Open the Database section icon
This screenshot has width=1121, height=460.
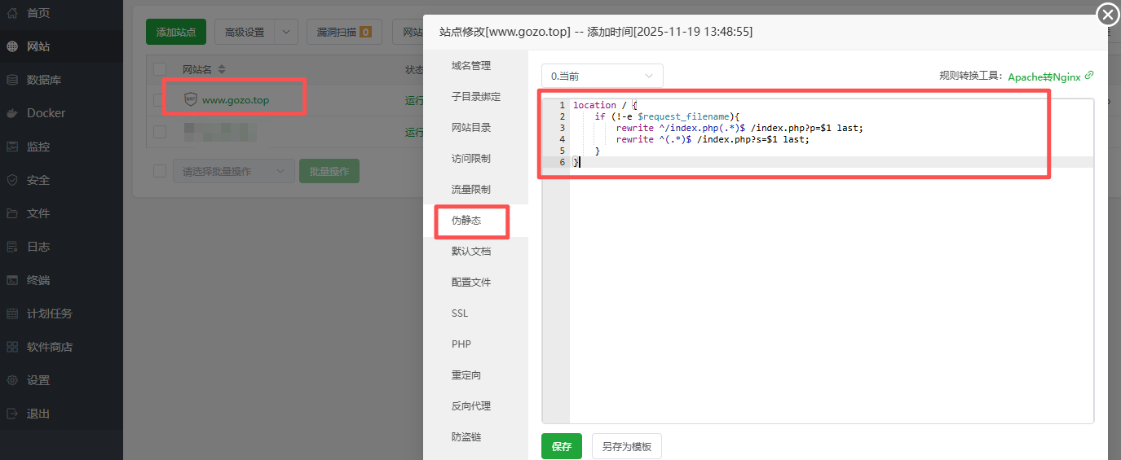(x=12, y=80)
